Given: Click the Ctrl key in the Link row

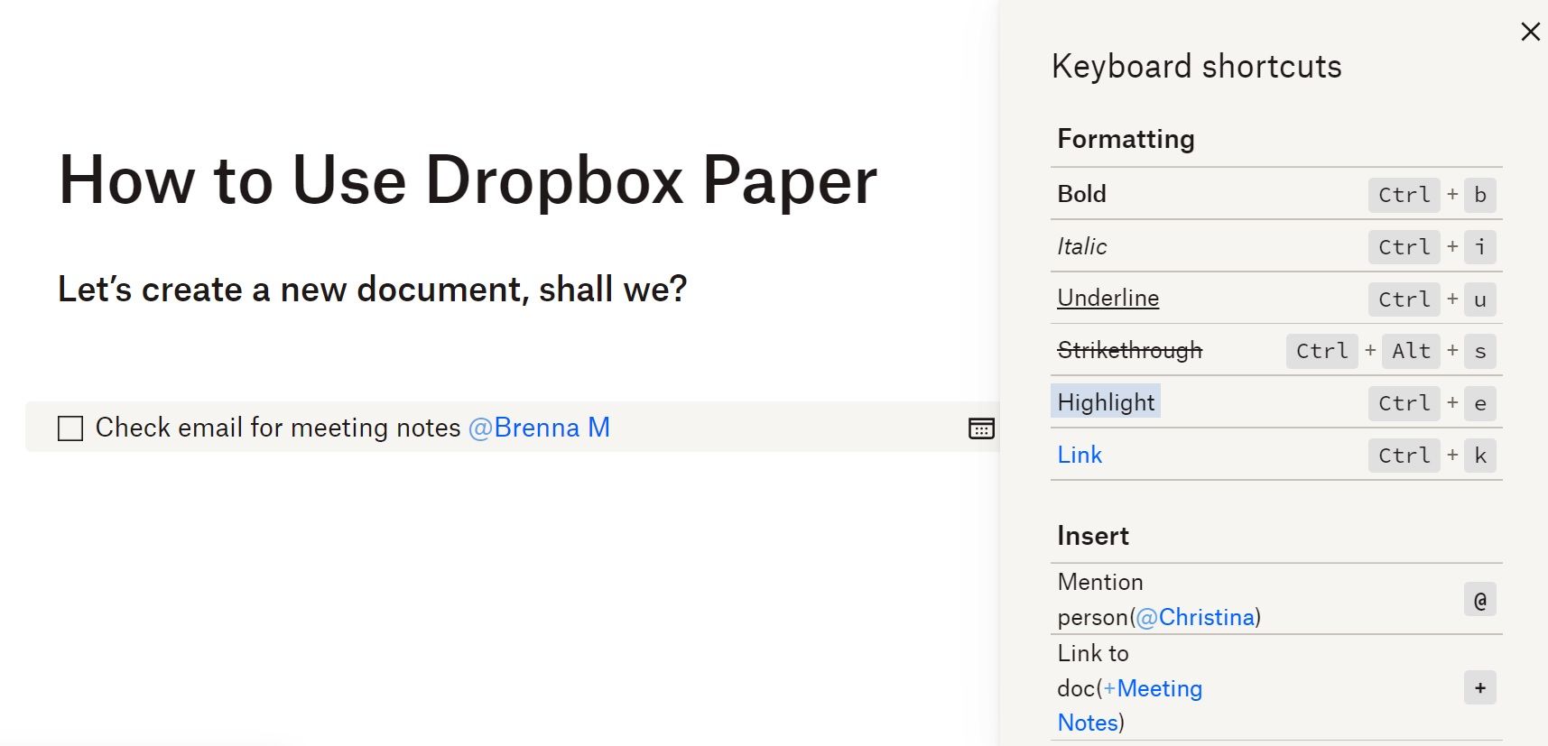Looking at the screenshot, I should click(x=1404, y=456).
